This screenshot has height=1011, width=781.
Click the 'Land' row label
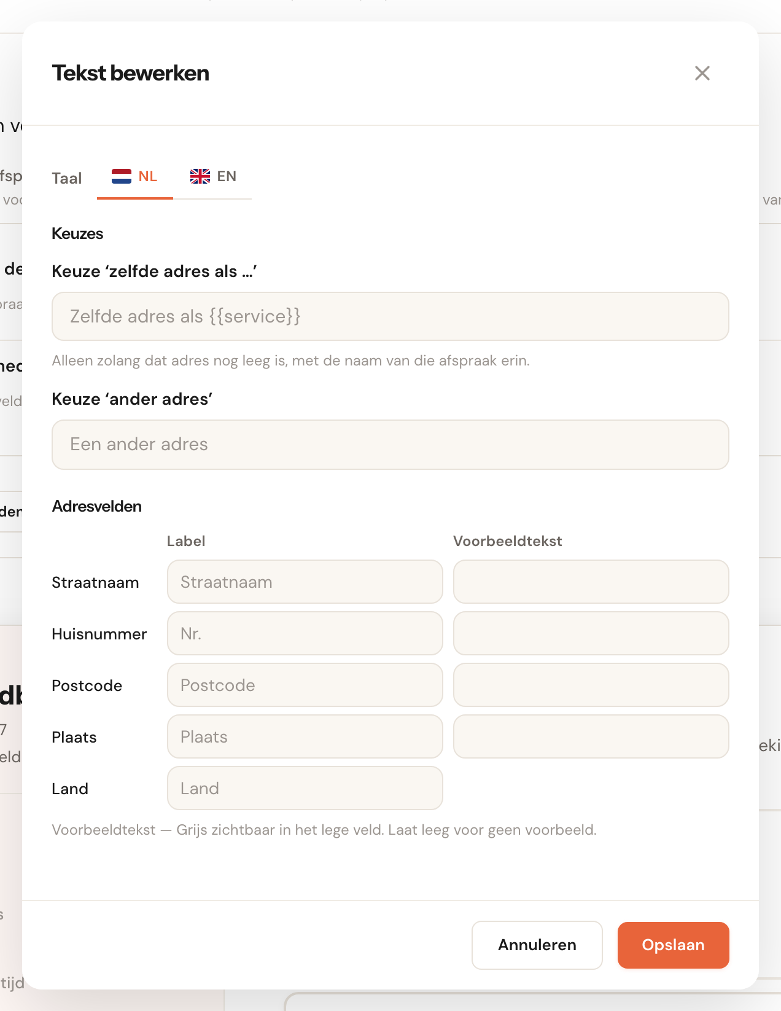click(x=70, y=789)
